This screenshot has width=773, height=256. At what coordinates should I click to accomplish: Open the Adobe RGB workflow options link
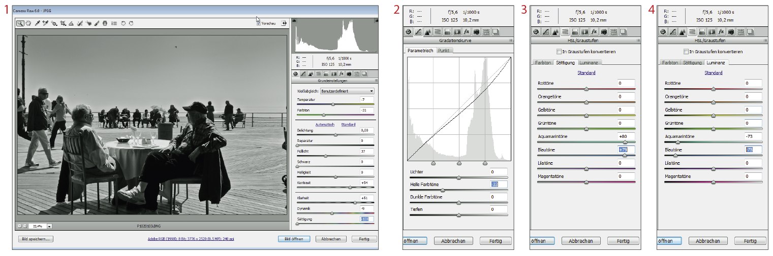pyautogui.click(x=190, y=239)
